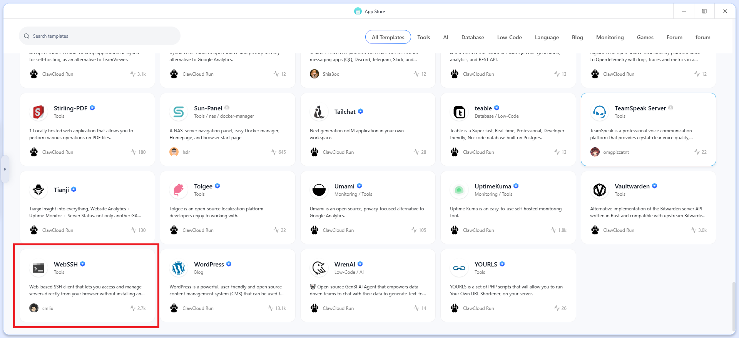Click the omgpizzatnt author avatar
Image resolution: width=739 pixels, height=338 pixels.
pyautogui.click(x=595, y=152)
